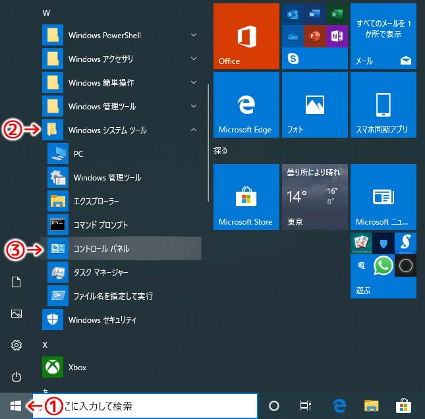Open the Office tile
The image size is (425, 419).
246,36
